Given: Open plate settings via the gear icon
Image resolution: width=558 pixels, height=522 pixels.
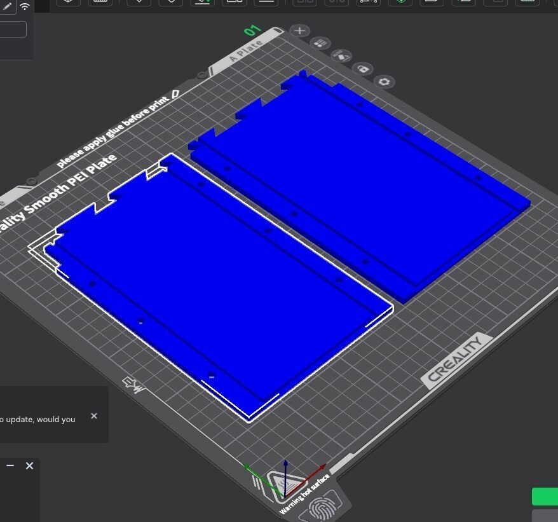Looking at the screenshot, I should pos(384,81).
